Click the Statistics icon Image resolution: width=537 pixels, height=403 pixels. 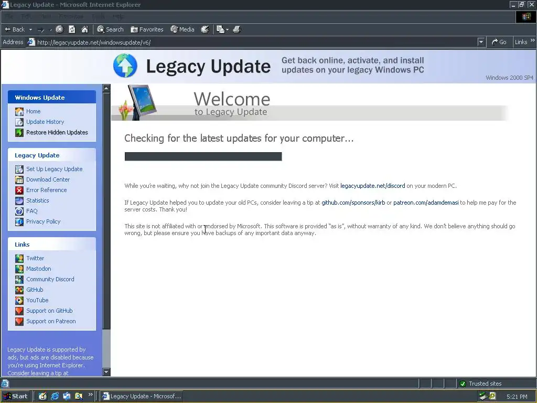[x=19, y=201]
